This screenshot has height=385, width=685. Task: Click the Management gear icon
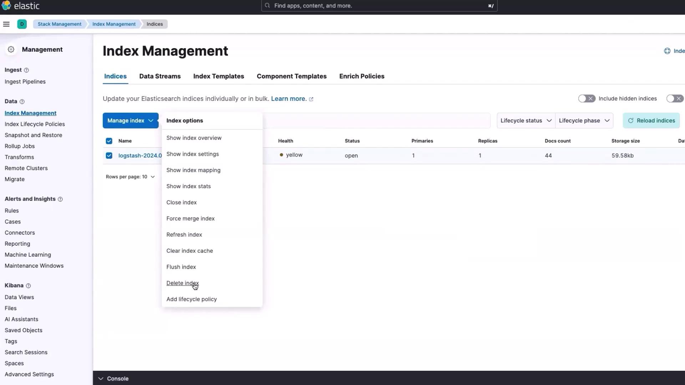[x=11, y=50]
